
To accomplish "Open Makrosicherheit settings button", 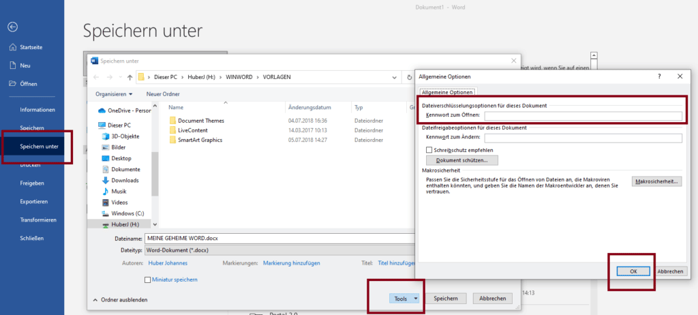I will point(656,181).
